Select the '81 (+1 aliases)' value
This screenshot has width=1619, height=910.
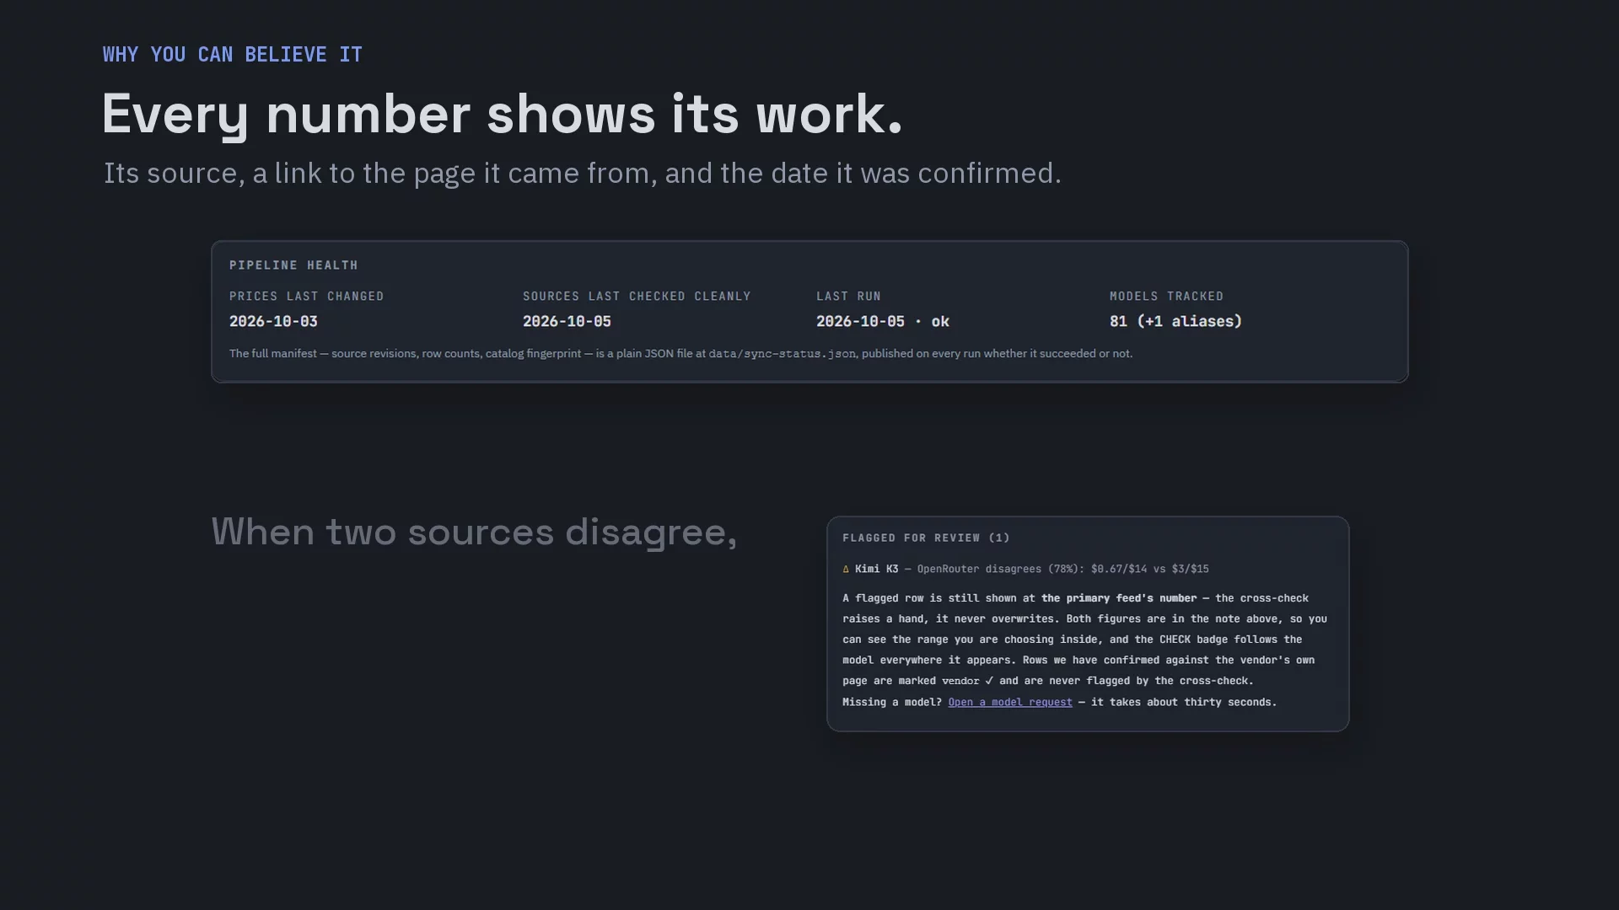pos(1175,321)
